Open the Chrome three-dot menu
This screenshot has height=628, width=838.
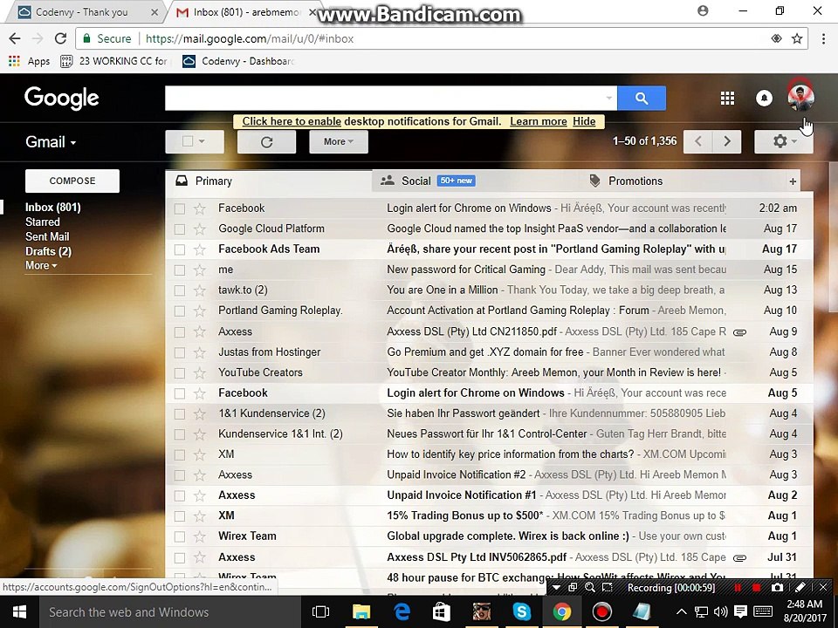[x=823, y=38]
